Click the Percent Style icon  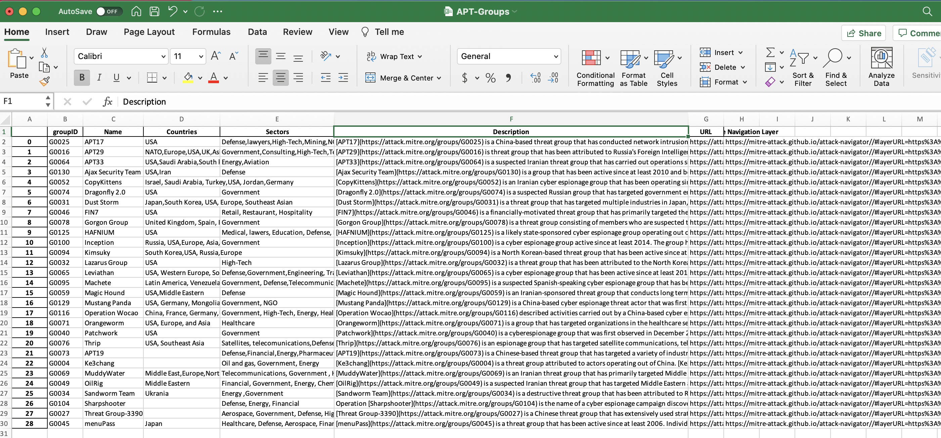click(x=490, y=78)
